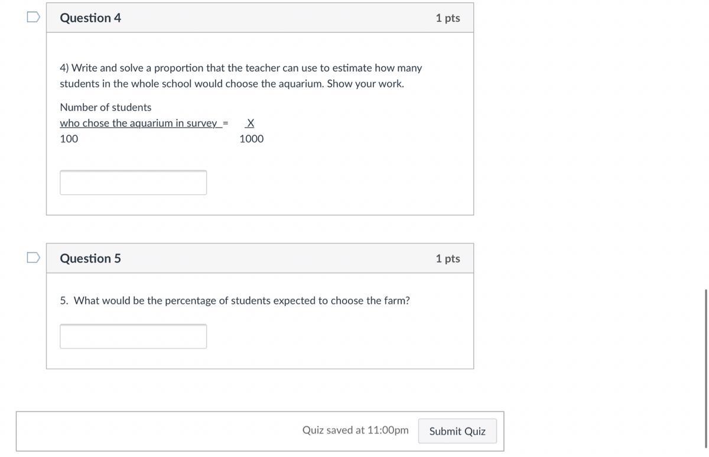Click the equals sign in the proportion
This screenshot has width=709, height=457.
pos(225,123)
